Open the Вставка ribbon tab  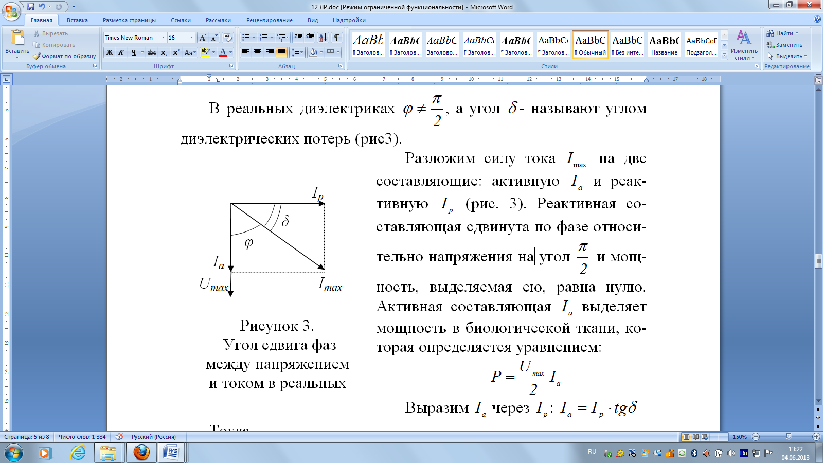[x=77, y=20]
